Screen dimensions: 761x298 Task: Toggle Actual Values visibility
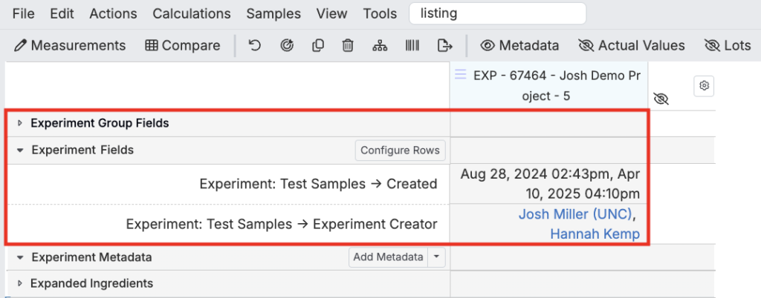[631, 46]
